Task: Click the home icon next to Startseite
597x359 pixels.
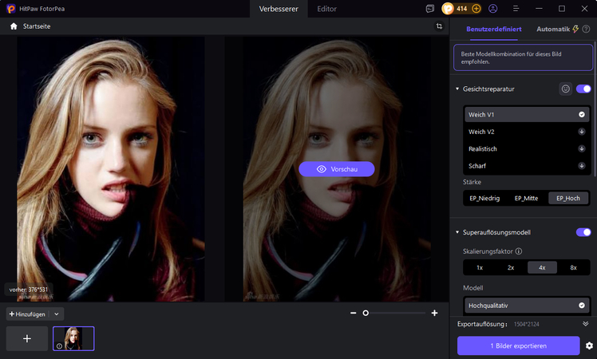Action: coord(14,26)
